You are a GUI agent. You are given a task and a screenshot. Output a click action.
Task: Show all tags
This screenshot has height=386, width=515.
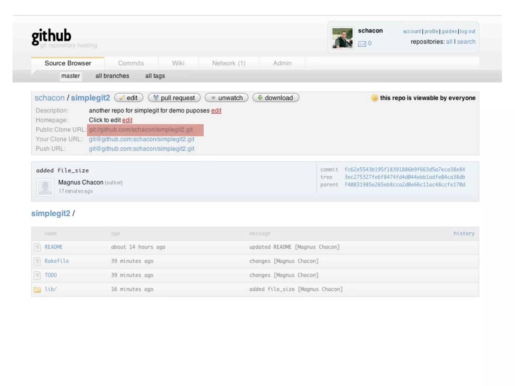155,76
